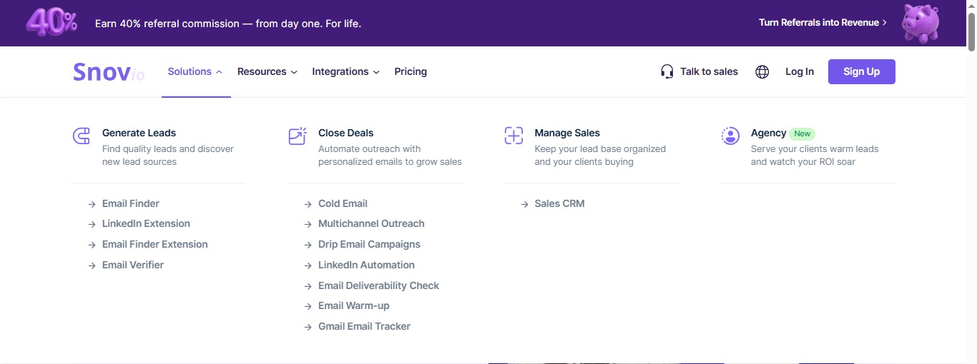Click the 'Earn 40% referral commission' banner text
This screenshot has width=977, height=364.
point(228,24)
